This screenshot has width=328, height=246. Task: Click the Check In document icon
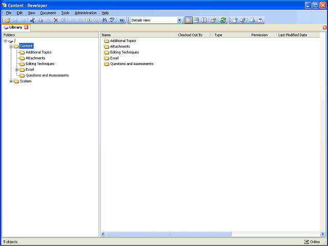[235, 20]
